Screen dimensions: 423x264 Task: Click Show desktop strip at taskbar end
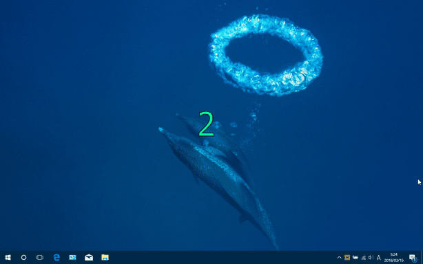(x=422, y=258)
